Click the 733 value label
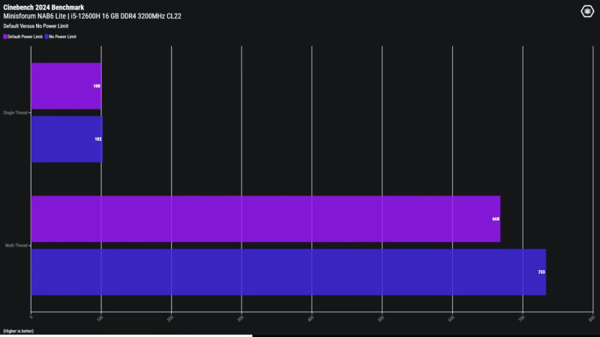The width and height of the screenshot is (600, 337). (541, 272)
